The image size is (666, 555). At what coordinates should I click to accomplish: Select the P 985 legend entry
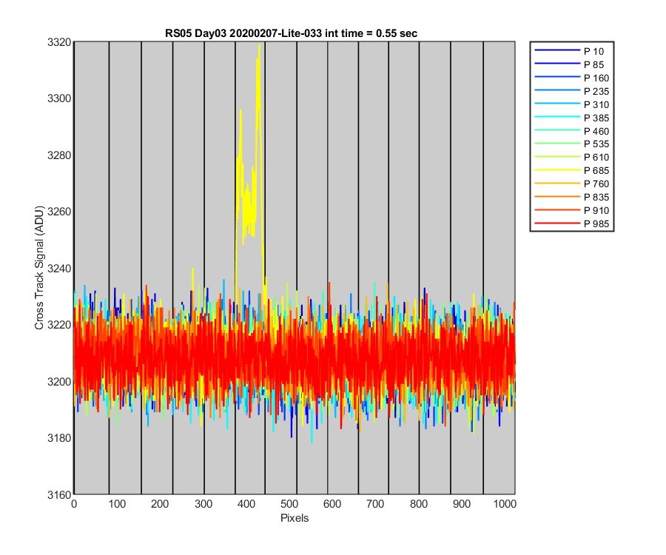click(572, 223)
